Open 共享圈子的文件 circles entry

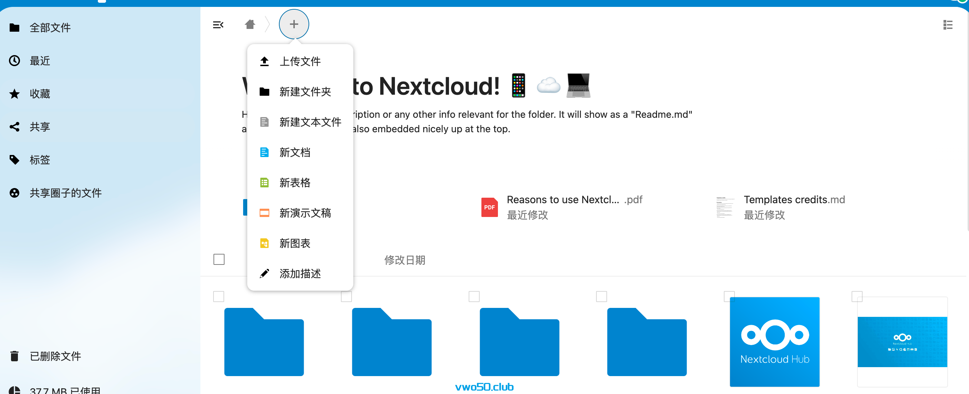[65, 193]
